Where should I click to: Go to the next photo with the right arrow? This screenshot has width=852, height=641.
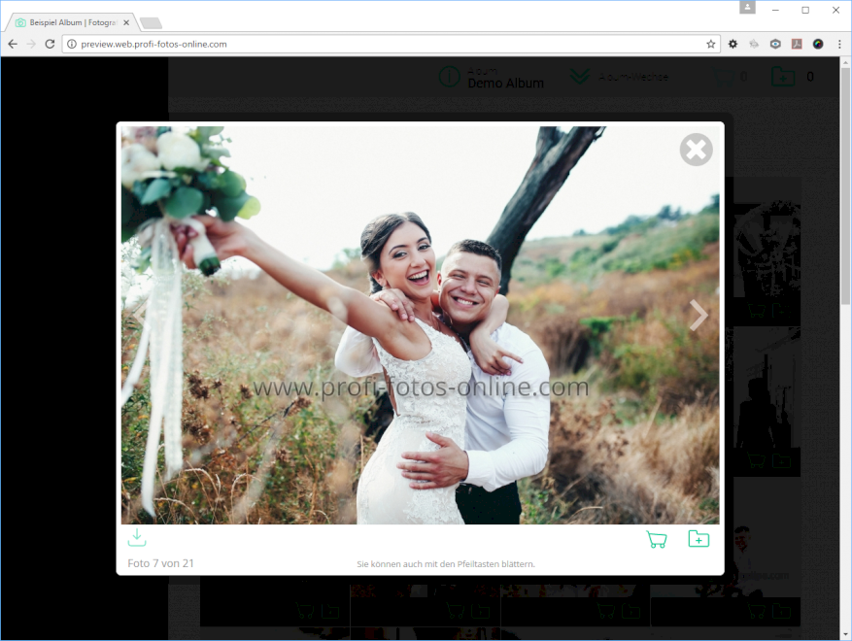tap(699, 315)
